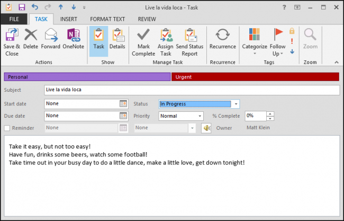This screenshot has width=344, height=221.
Task: Increase % Complete with up spinner
Action: tap(270, 113)
